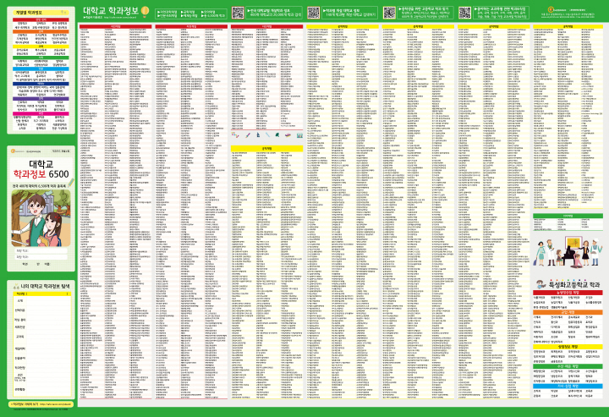Click the yellow 상업정보 계열 header bar

pos(568,347)
